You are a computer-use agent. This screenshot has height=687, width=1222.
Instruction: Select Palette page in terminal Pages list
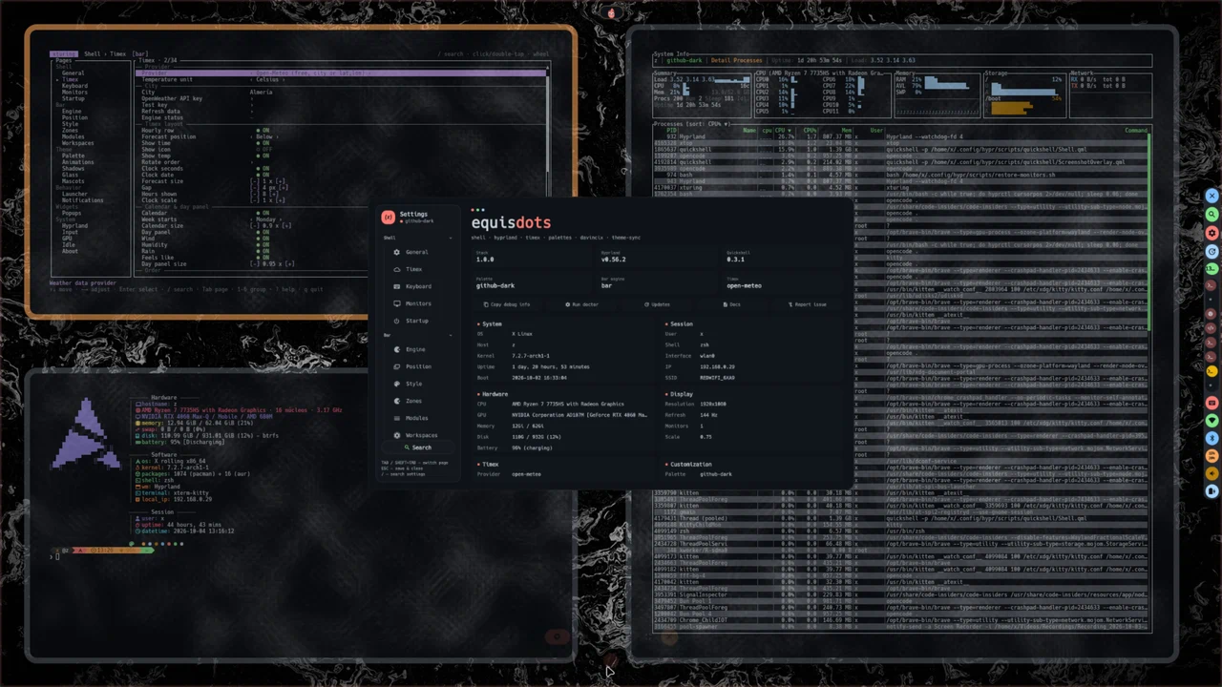tap(73, 156)
